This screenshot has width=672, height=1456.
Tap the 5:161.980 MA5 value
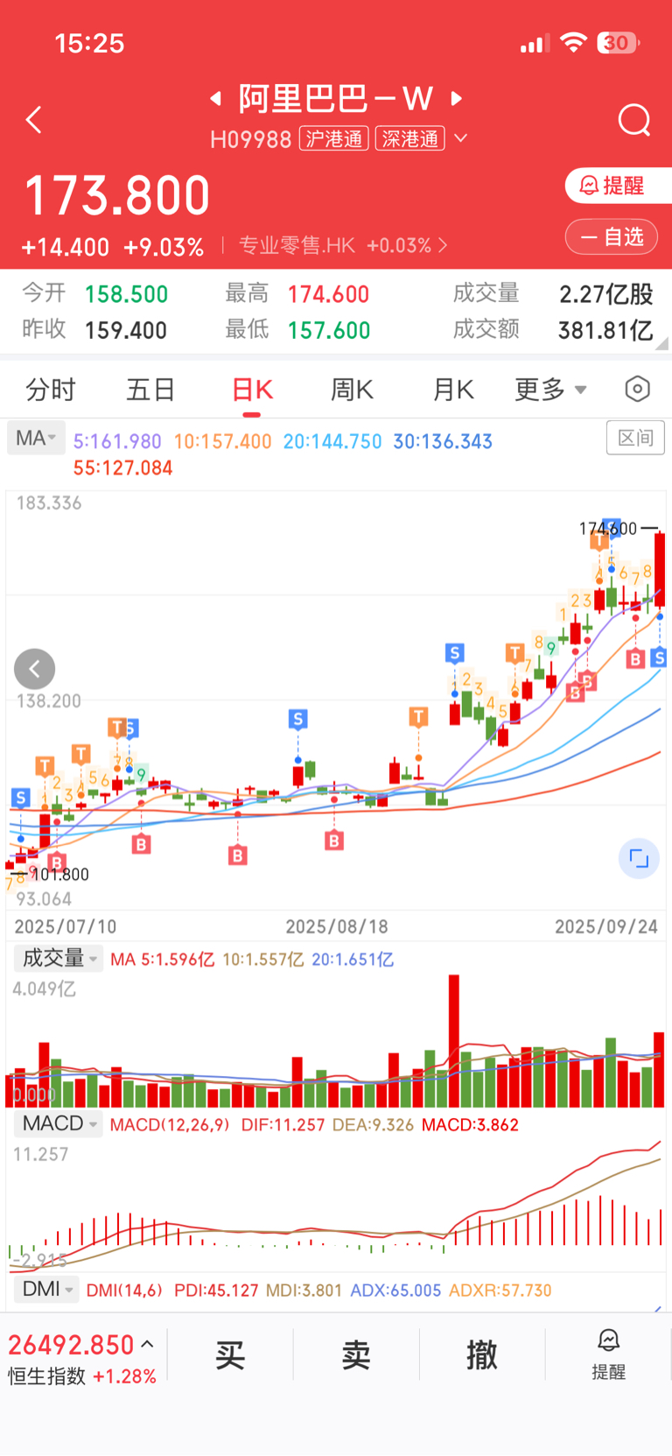click(x=117, y=442)
